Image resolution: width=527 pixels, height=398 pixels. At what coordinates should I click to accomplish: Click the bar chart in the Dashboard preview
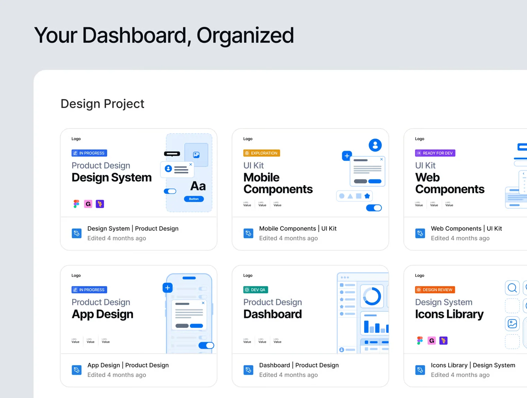pos(376,326)
